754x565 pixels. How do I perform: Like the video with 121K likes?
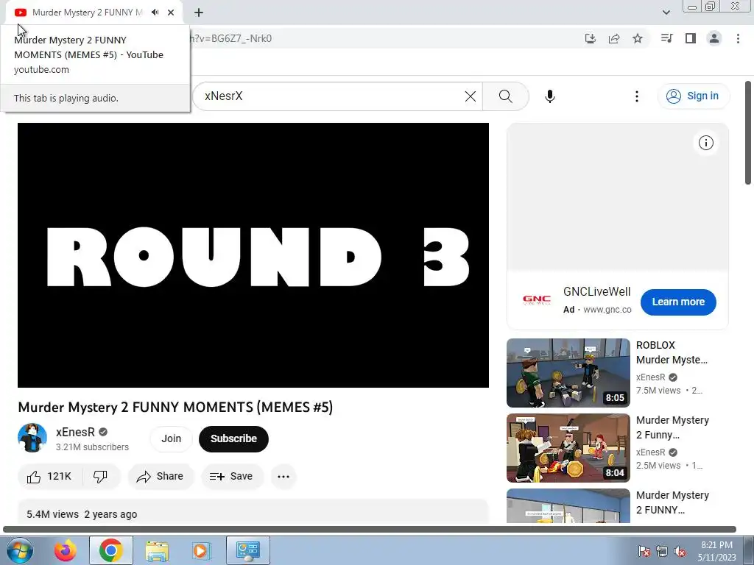pos(49,477)
